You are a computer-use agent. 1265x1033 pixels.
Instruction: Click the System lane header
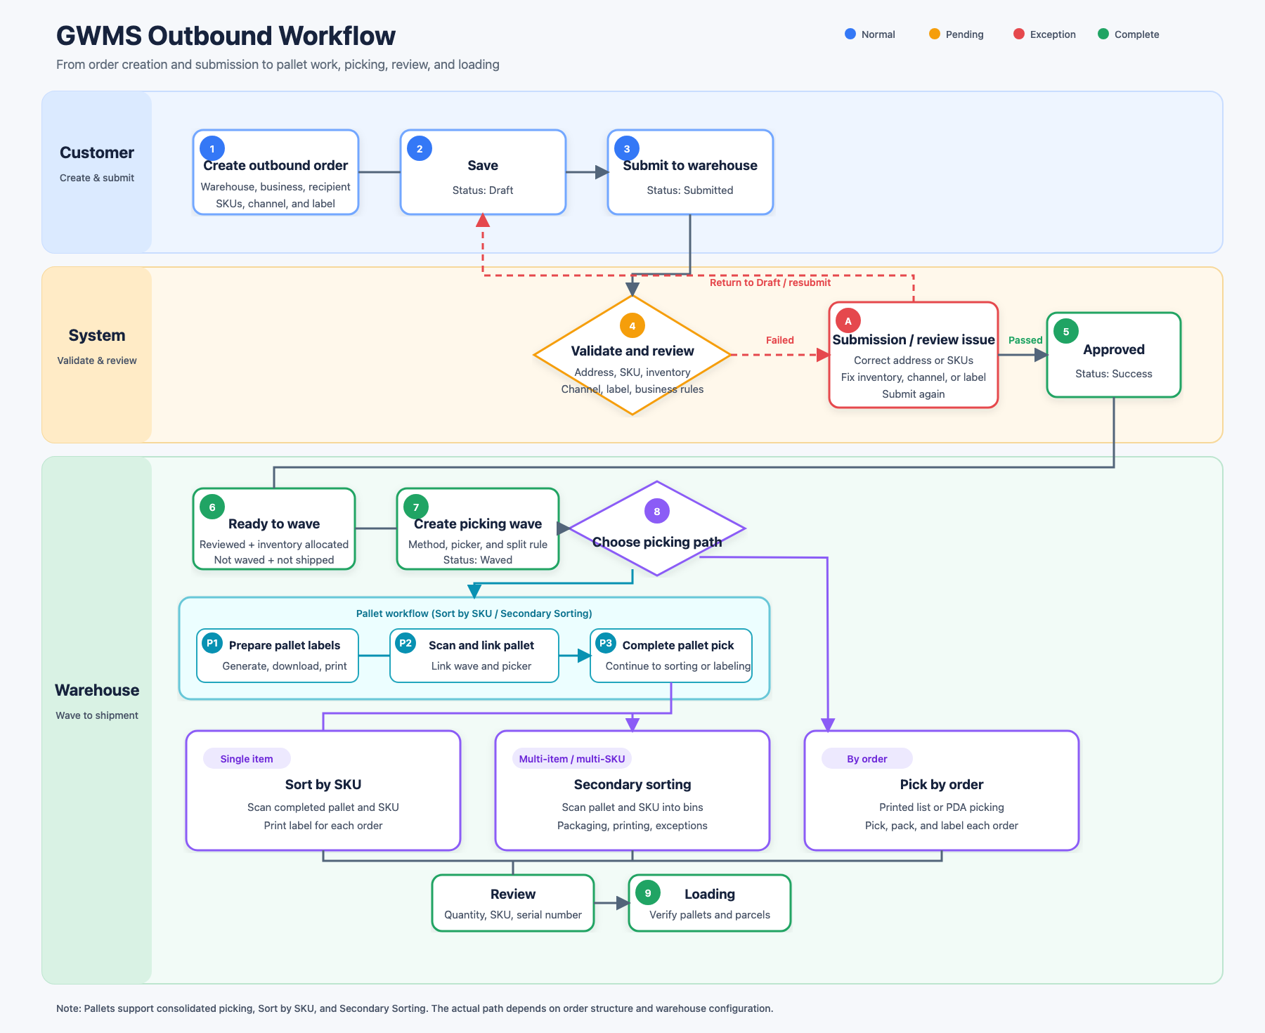pos(97,355)
